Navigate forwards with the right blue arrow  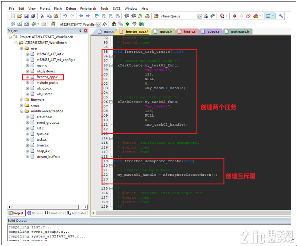coord(88,16)
